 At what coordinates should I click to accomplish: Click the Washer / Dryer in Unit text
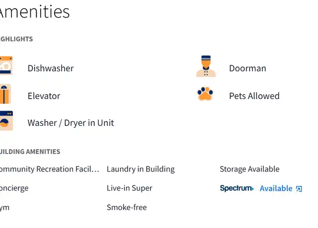(x=71, y=123)
